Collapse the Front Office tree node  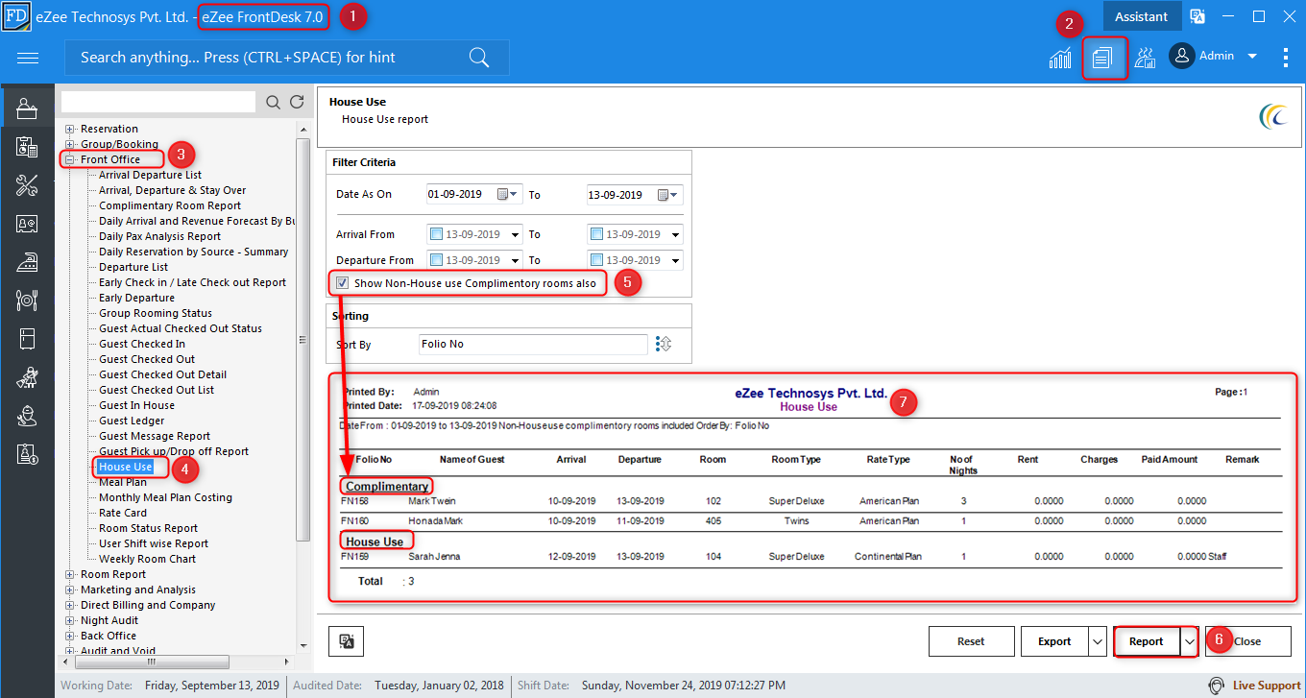coord(69,159)
